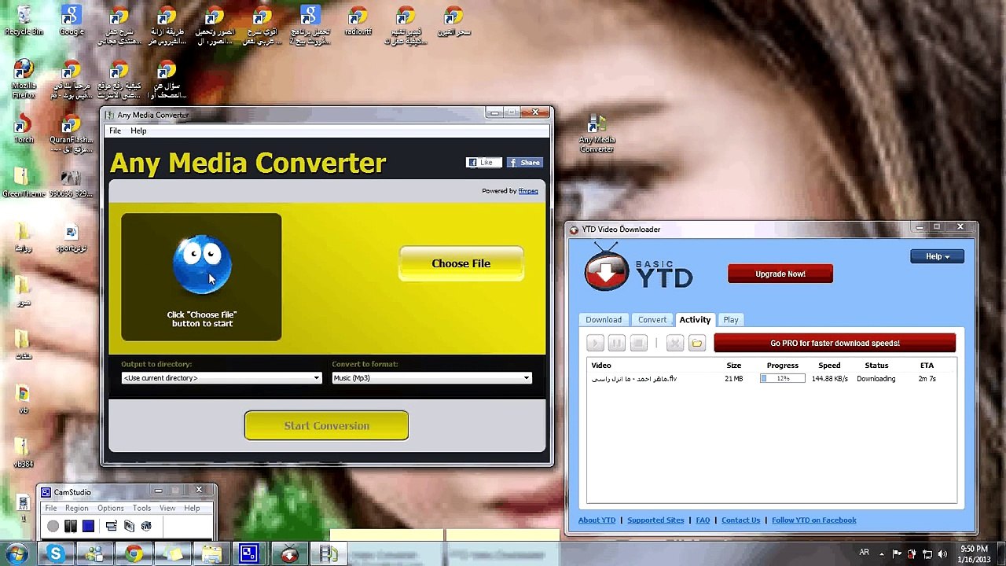Open Torch browser desktop shortcut
This screenshot has width=1006, height=566.
[x=24, y=130]
